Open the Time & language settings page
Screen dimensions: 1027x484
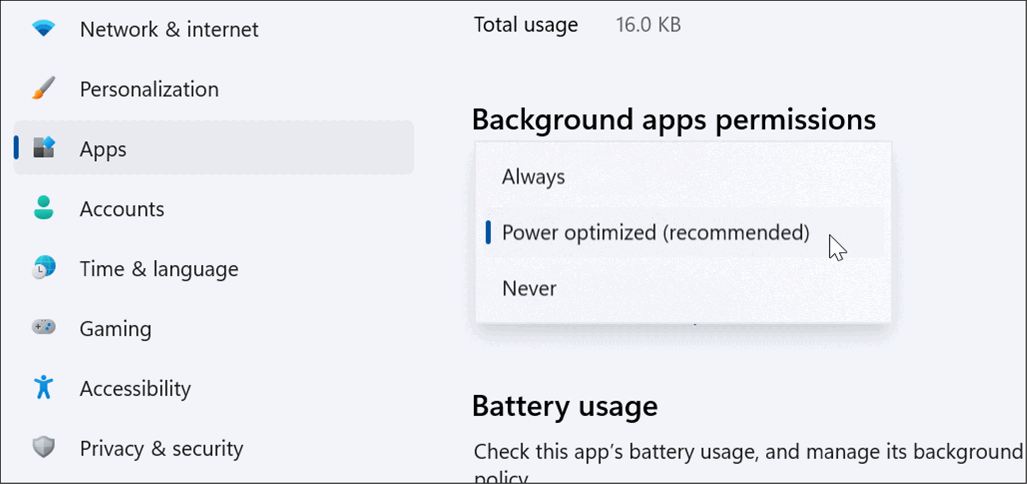point(159,268)
